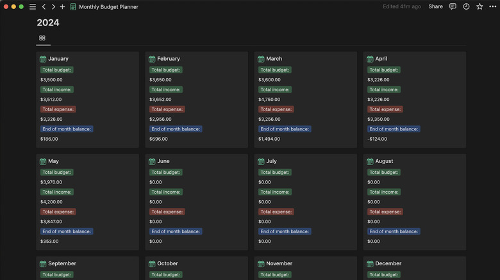Navigate back with the left arrow

pyautogui.click(x=44, y=7)
